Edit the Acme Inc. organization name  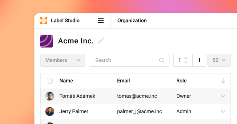[101, 41]
